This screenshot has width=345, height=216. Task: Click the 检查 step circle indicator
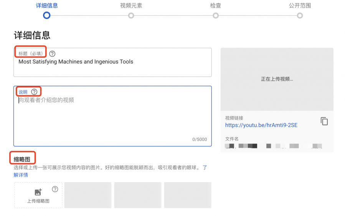[x=216, y=15]
